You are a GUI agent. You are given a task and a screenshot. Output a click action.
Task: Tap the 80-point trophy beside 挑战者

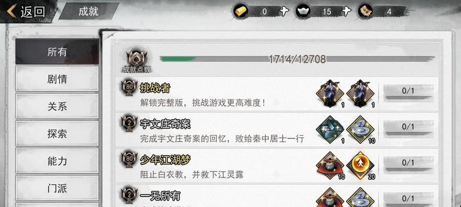point(129,88)
